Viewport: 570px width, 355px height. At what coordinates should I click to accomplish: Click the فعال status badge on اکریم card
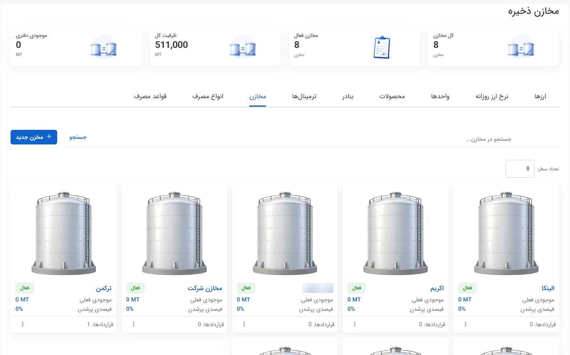tap(357, 288)
